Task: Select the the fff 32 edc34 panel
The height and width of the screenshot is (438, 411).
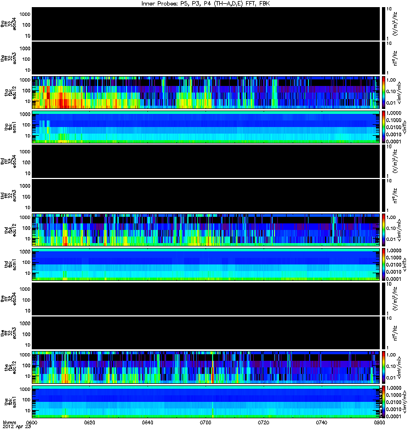Action: pyautogui.click(x=206, y=298)
